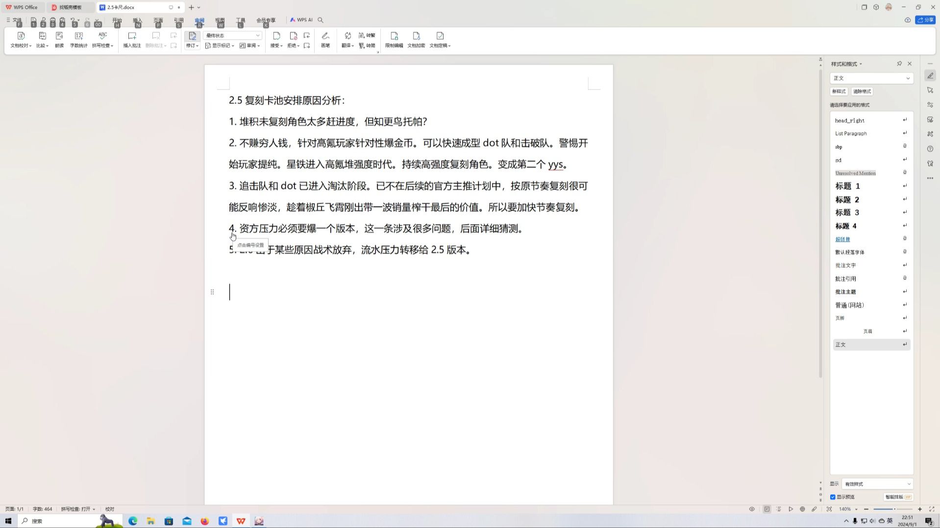Viewport: 940px width, 528px height.
Task: Switch to the 视图 View ribbon tab
Action: point(220,20)
